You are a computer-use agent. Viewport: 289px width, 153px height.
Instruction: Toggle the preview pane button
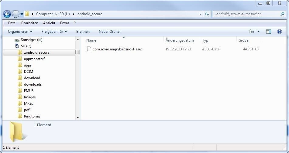[x=269, y=32]
